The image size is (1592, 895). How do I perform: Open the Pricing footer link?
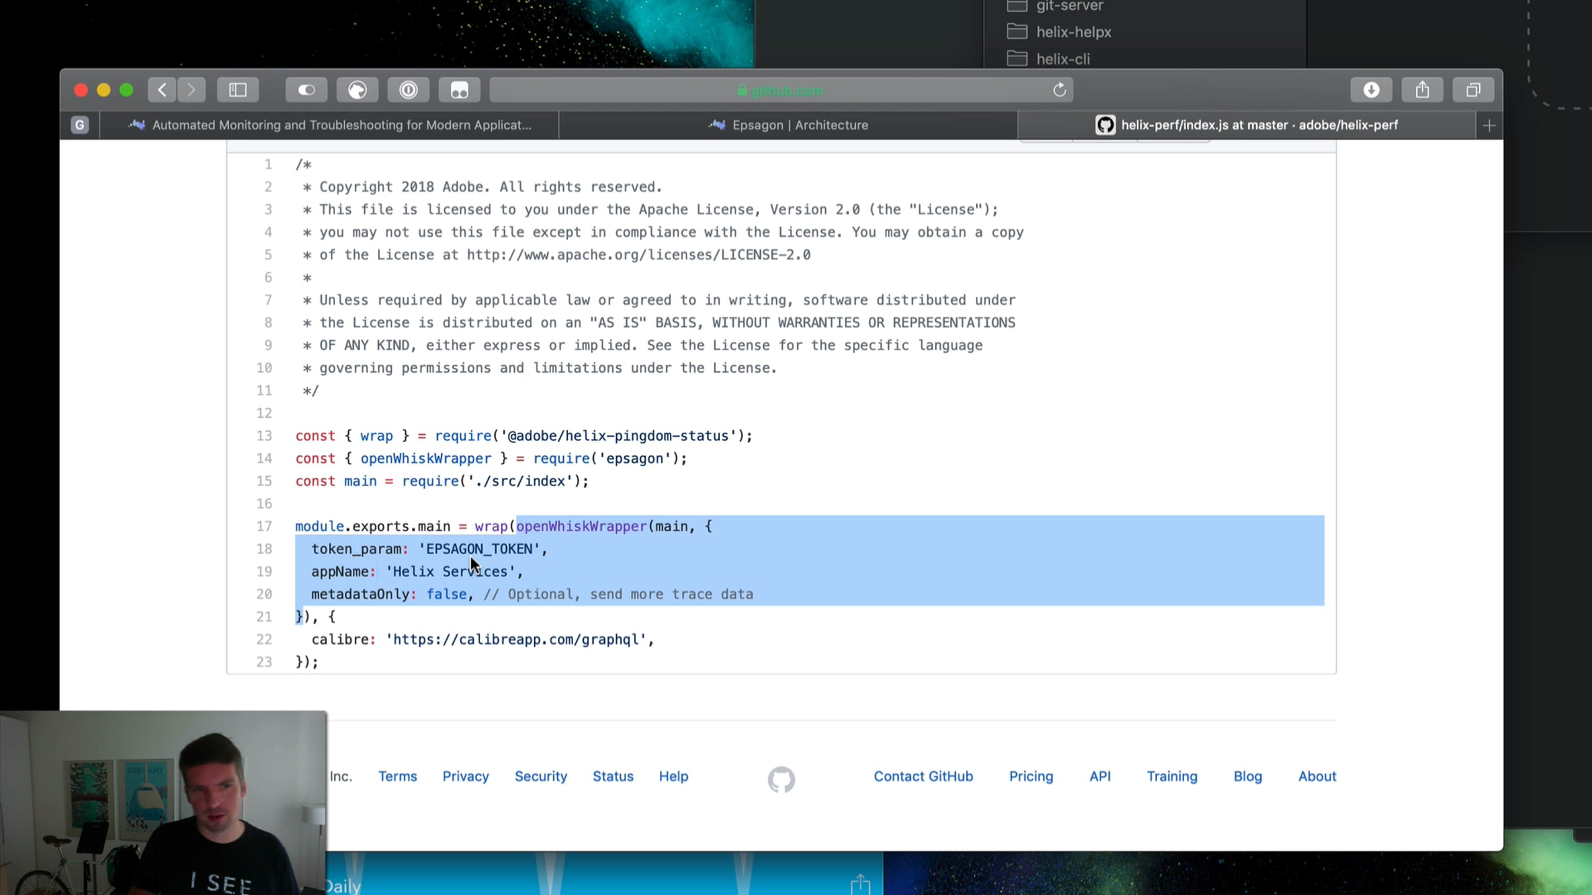(1031, 776)
